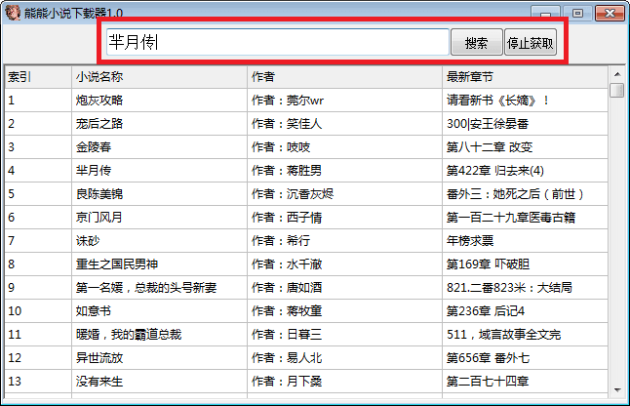The height and width of the screenshot is (406, 630).
Task: Select 如意书 in the table
Action: 94,310
